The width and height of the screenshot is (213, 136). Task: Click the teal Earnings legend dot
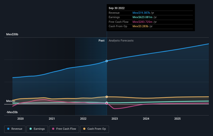pyautogui.click(x=31, y=129)
